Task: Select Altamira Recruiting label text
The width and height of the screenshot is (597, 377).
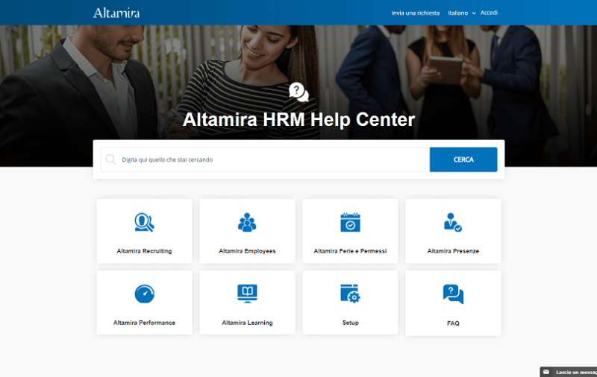Action: (x=144, y=251)
